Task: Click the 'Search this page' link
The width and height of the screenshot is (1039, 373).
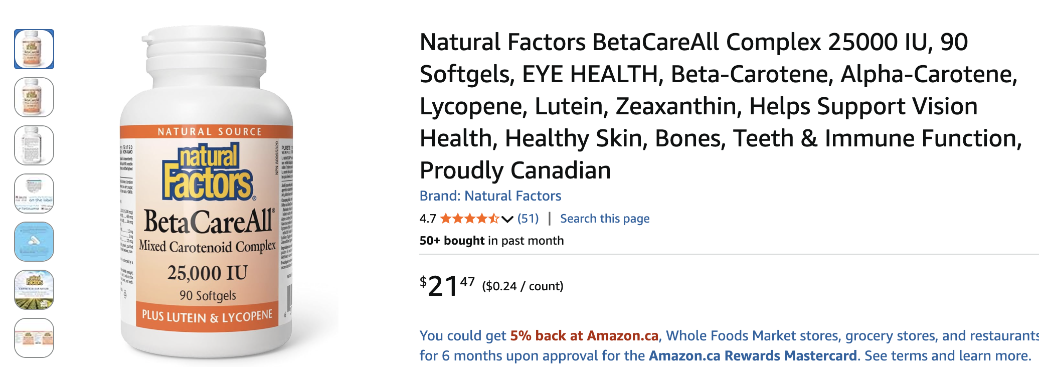Action: click(605, 219)
